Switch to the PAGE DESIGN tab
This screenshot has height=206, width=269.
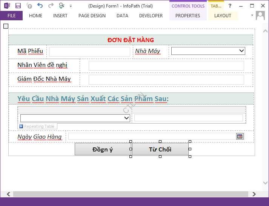[92, 16]
